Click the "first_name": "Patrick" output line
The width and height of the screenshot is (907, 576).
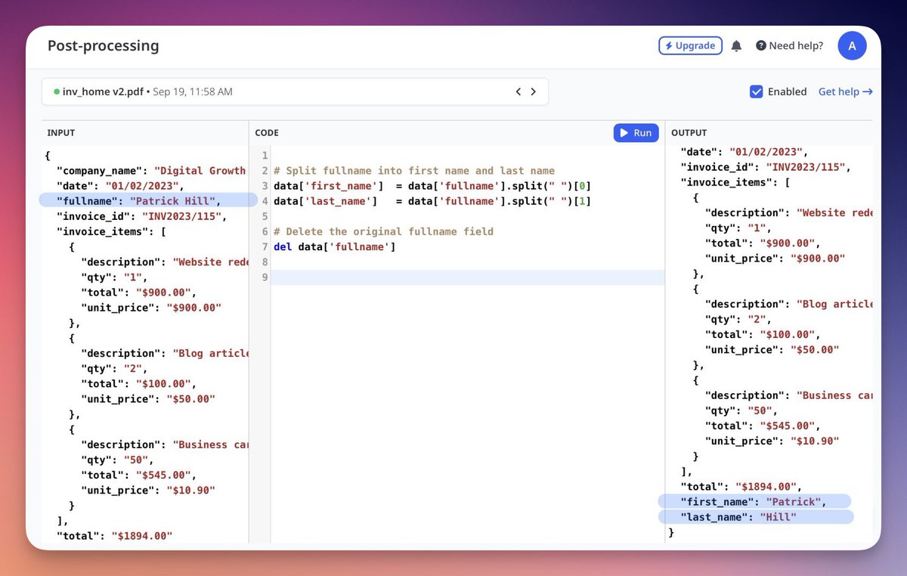pos(754,501)
